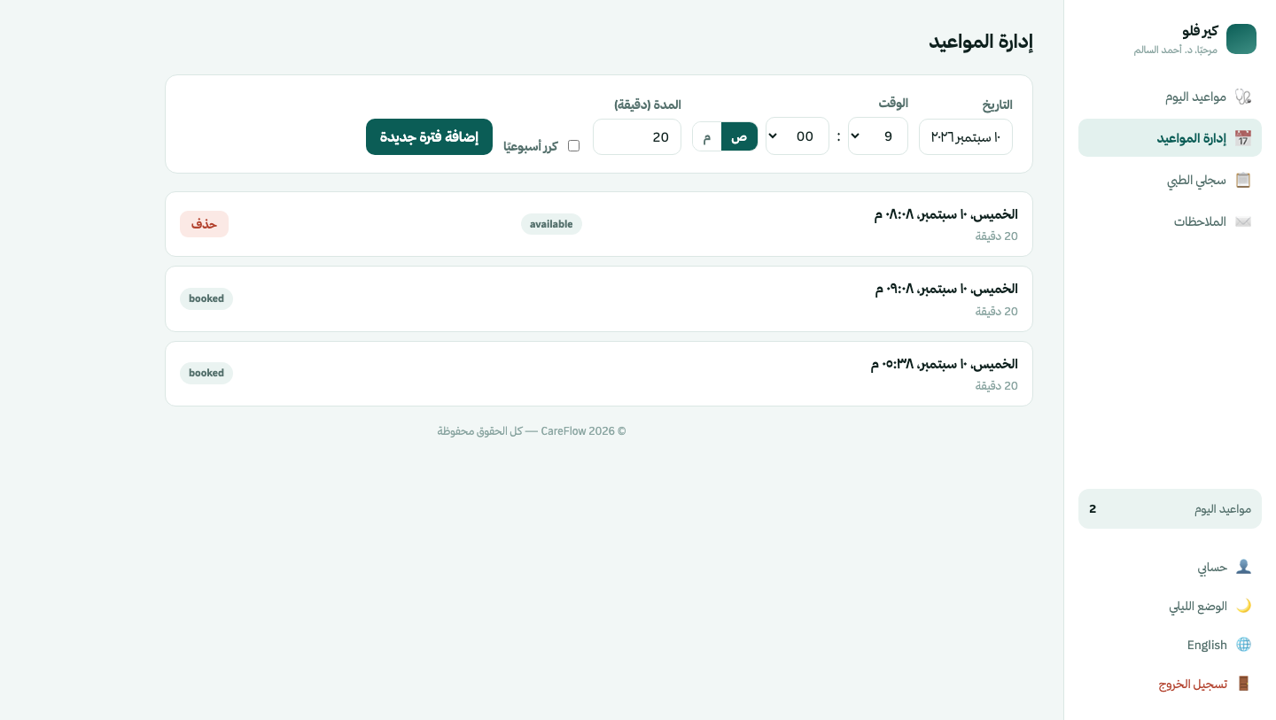This screenshot has height=720, width=1276.
Task: Click the duration field showing 20
Action: coord(637,137)
